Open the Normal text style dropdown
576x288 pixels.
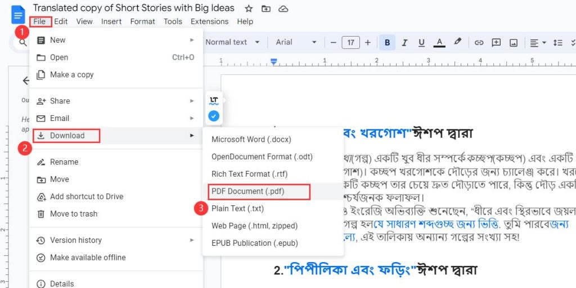point(232,42)
